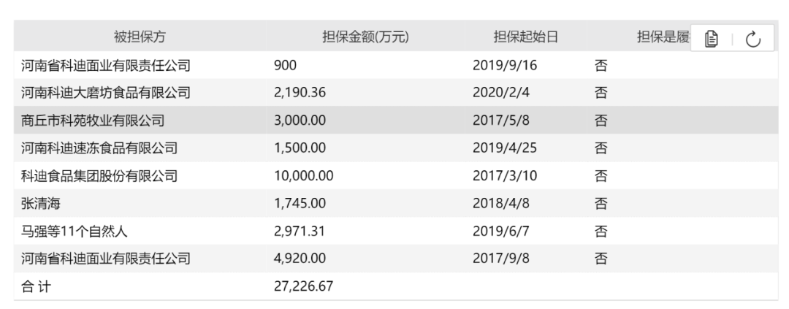Screen dimensions: 789x309
Task: Select the 河南科迪大磨坊食品有限公司 row
Action: (x=396, y=93)
